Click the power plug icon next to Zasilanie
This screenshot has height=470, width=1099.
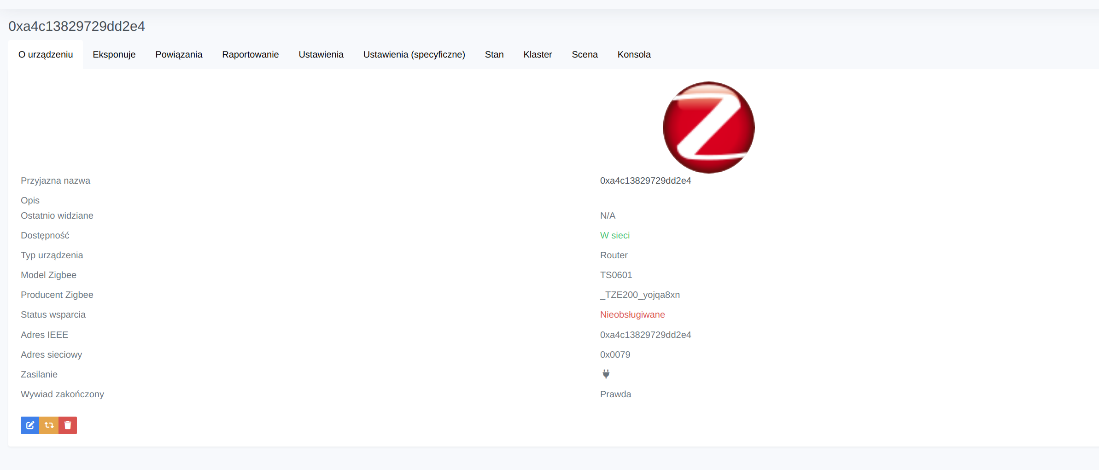tap(606, 374)
